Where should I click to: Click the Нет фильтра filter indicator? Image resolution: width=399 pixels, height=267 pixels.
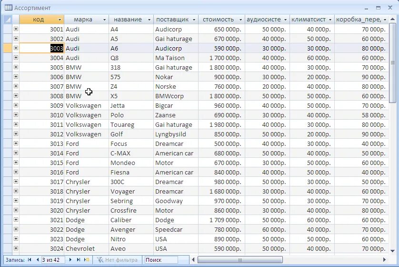[117, 260]
